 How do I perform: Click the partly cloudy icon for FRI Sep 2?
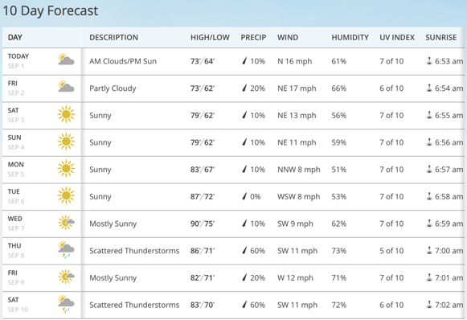(x=66, y=87)
